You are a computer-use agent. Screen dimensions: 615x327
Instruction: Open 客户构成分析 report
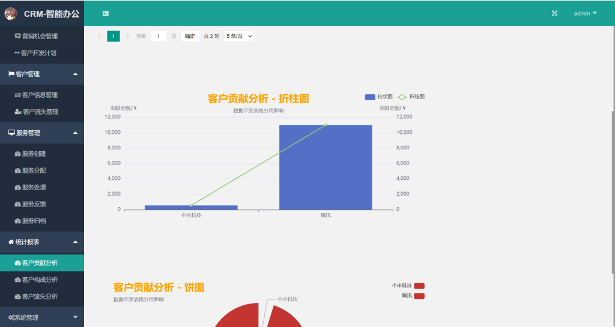(42, 280)
